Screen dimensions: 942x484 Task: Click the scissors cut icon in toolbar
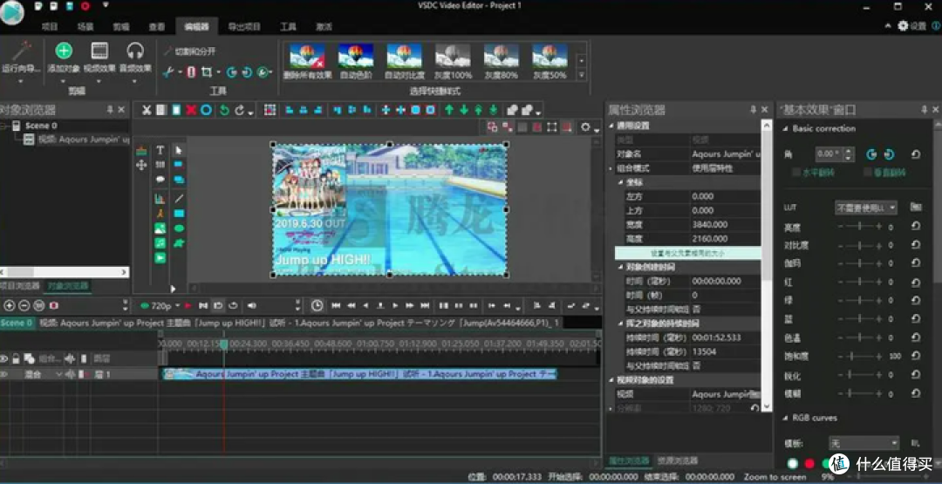click(146, 110)
